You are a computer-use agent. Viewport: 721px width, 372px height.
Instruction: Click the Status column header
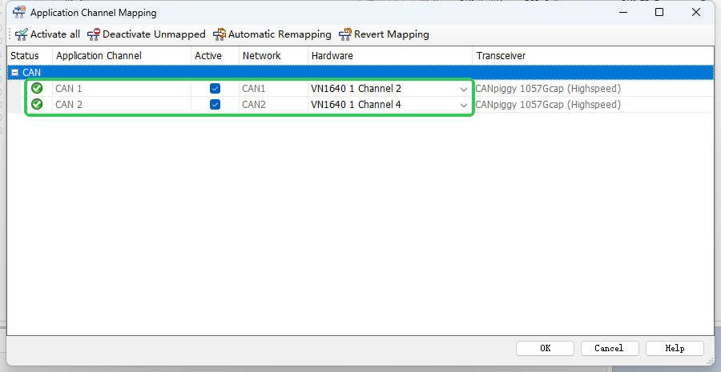click(30, 55)
